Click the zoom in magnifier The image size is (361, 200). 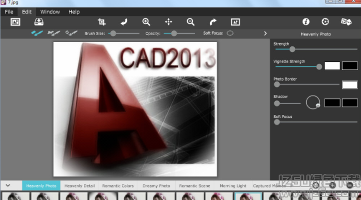point(146,22)
